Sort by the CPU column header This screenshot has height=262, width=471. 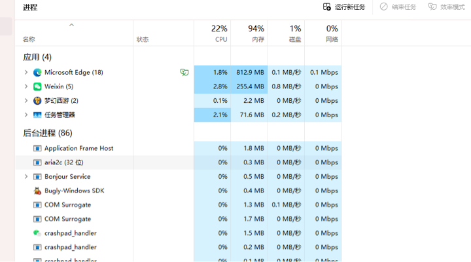coord(218,34)
